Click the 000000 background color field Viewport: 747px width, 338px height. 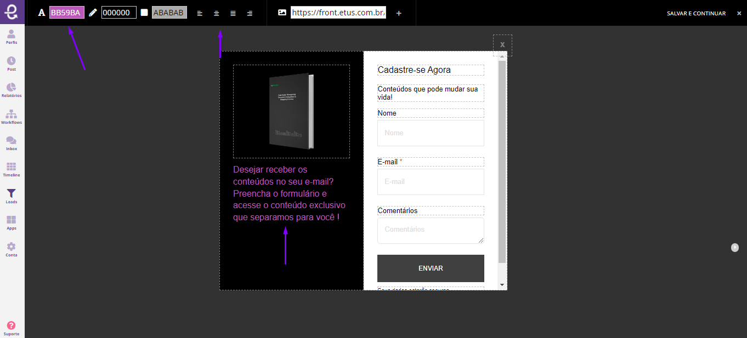[119, 13]
